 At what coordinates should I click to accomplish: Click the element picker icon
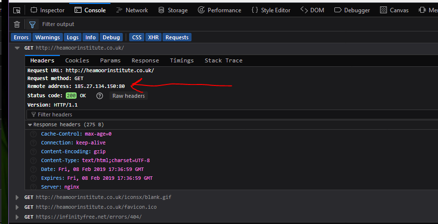pos(17,10)
